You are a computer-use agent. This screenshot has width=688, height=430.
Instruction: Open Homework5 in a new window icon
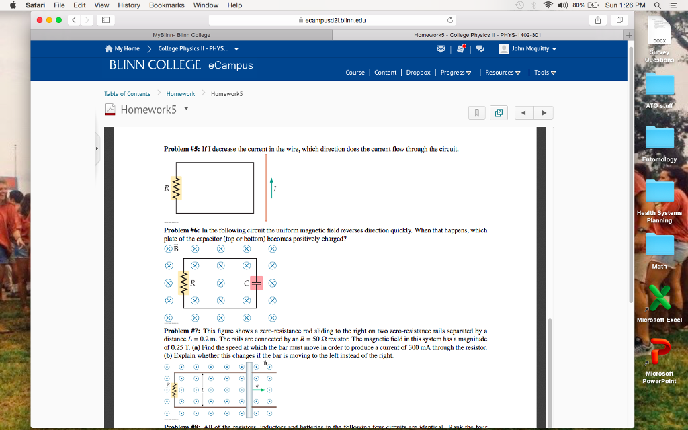click(x=499, y=113)
